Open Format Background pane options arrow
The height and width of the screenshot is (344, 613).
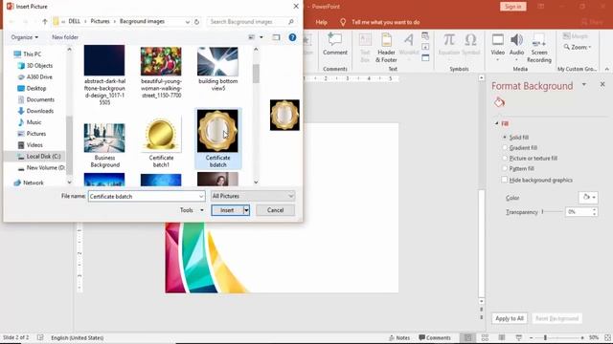pos(584,85)
